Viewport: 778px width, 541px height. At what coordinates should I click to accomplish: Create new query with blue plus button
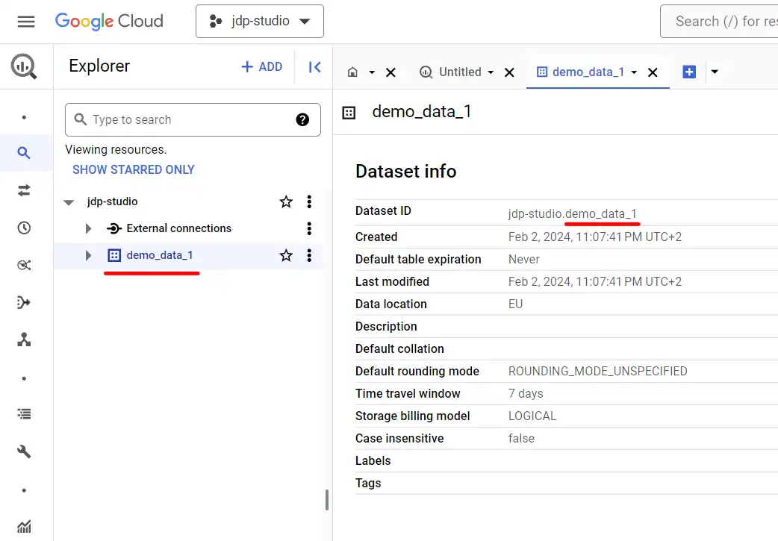(x=689, y=72)
